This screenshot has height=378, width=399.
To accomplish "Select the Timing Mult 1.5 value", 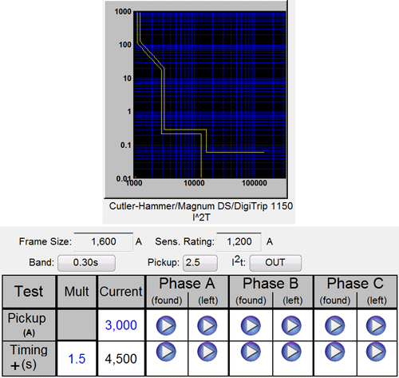I will (77, 359).
